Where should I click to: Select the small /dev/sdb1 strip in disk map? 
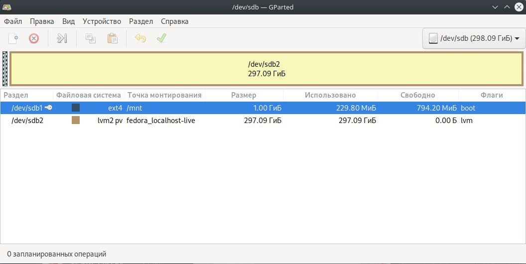pyautogui.click(x=4, y=69)
